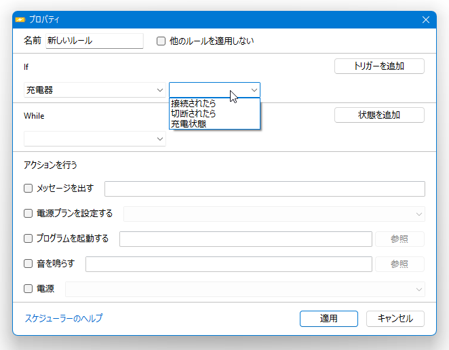
Task: Tick the 音を鳴らす checkbox
Action: [28, 263]
